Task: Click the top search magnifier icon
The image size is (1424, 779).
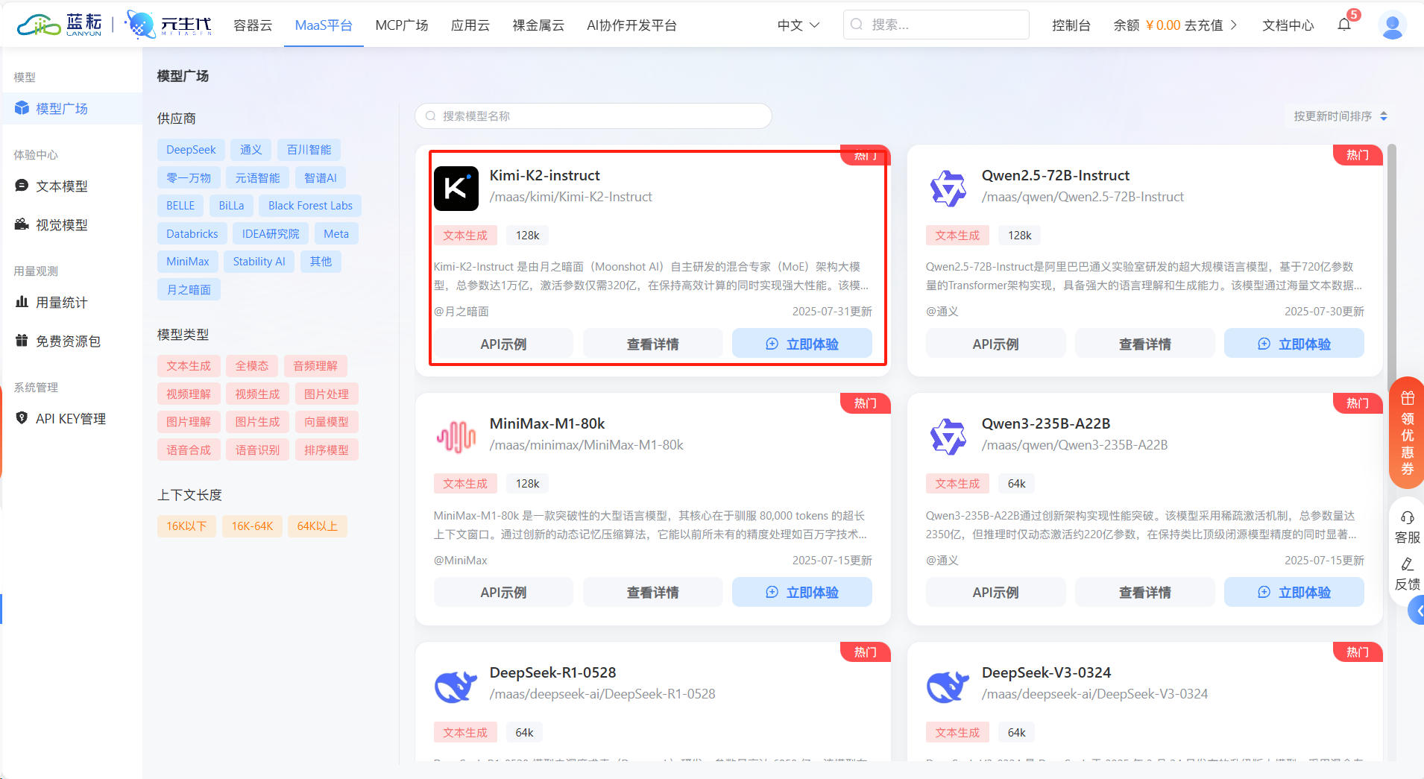Action: click(x=857, y=25)
